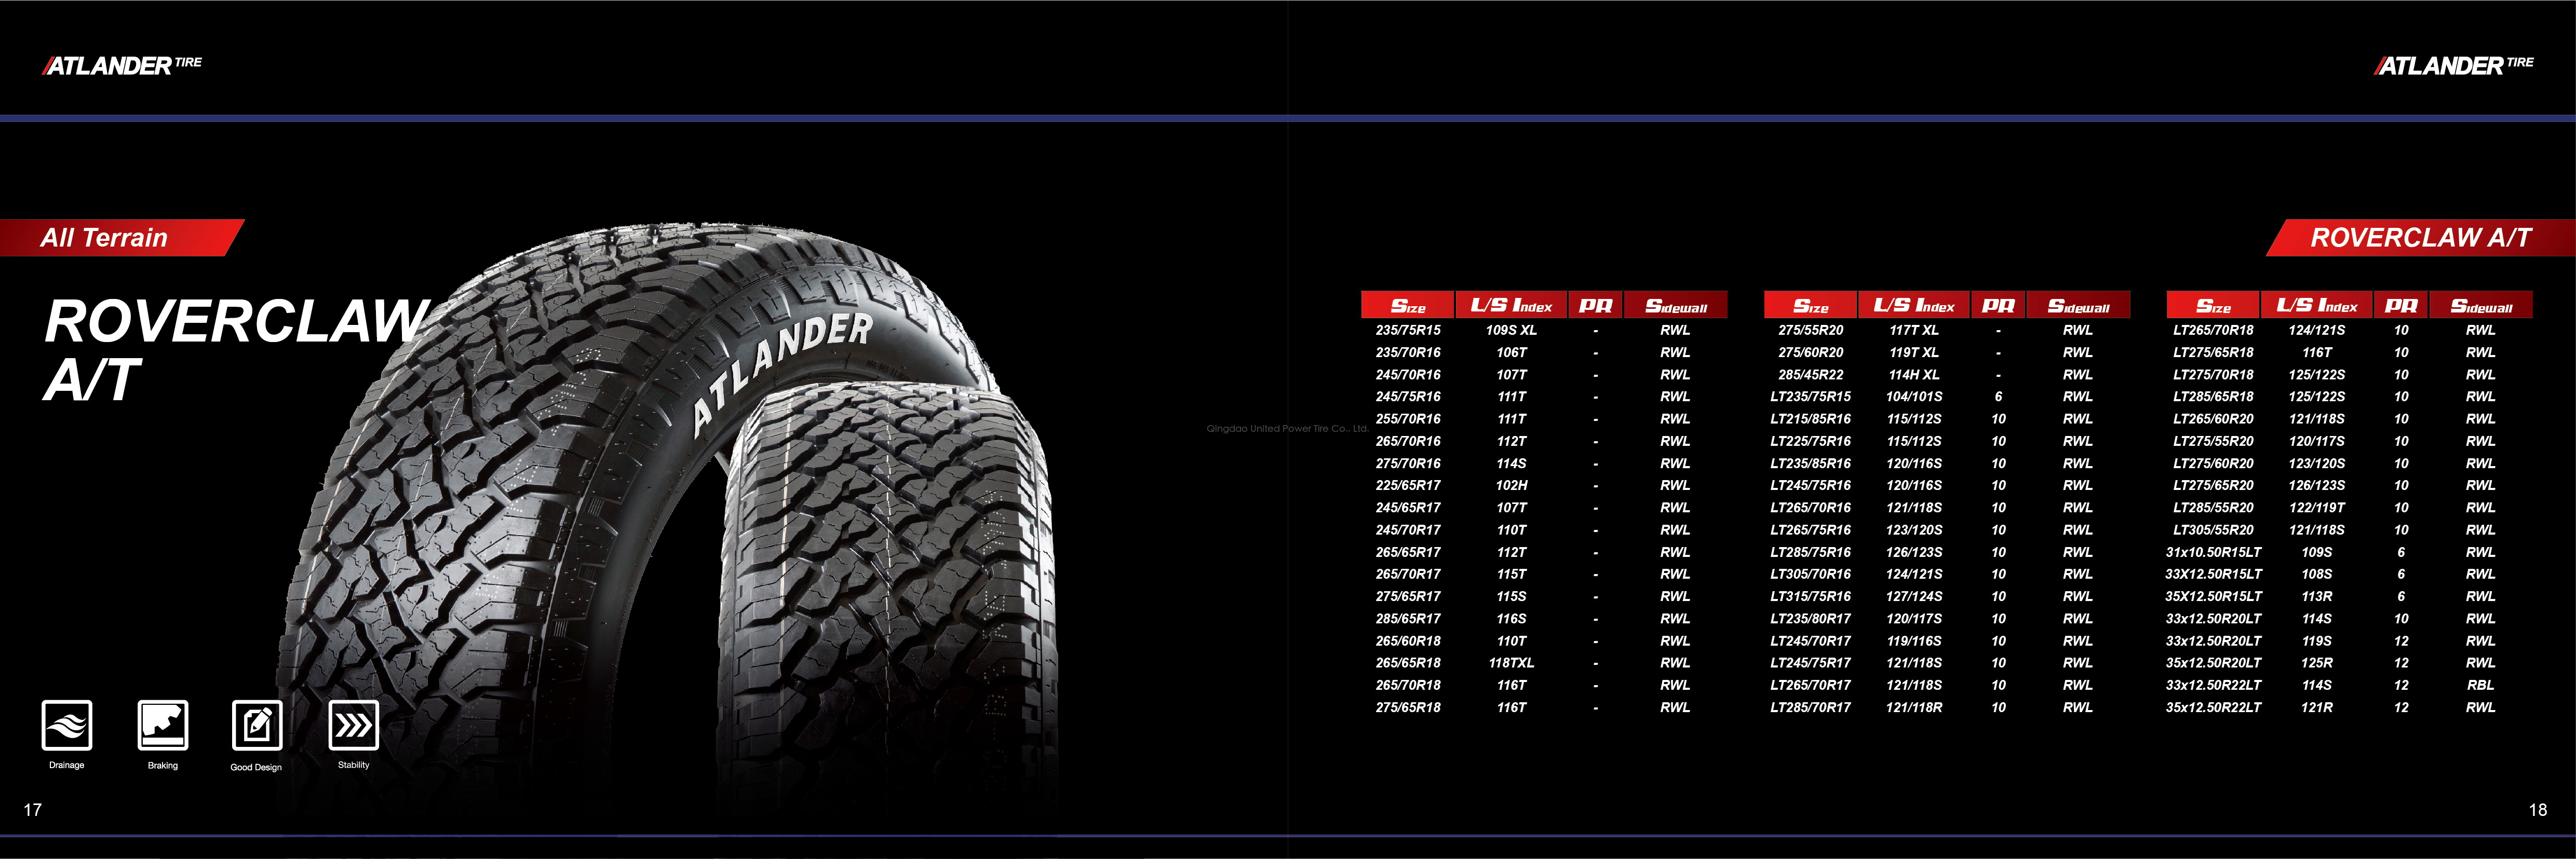Select the size cell LT235/80R17

(x=1811, y=618)
